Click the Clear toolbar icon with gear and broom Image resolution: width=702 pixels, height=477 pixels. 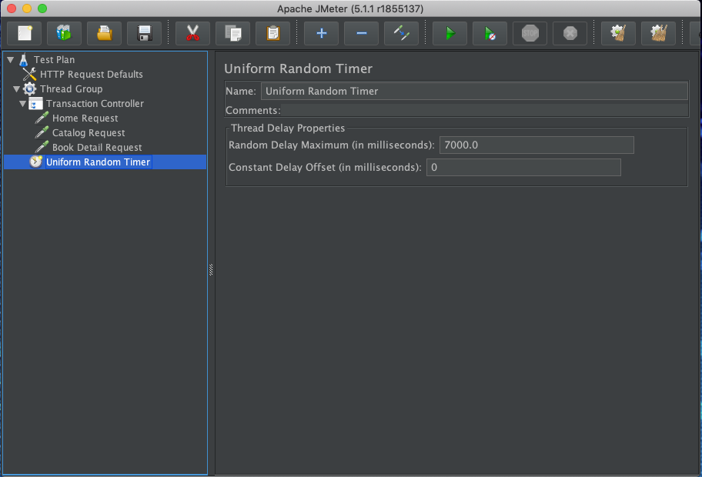(x=618, y=33)
